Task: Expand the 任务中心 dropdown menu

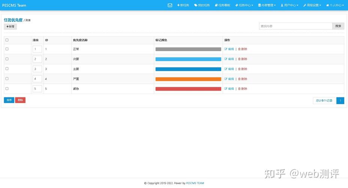Action: [244, 5]
